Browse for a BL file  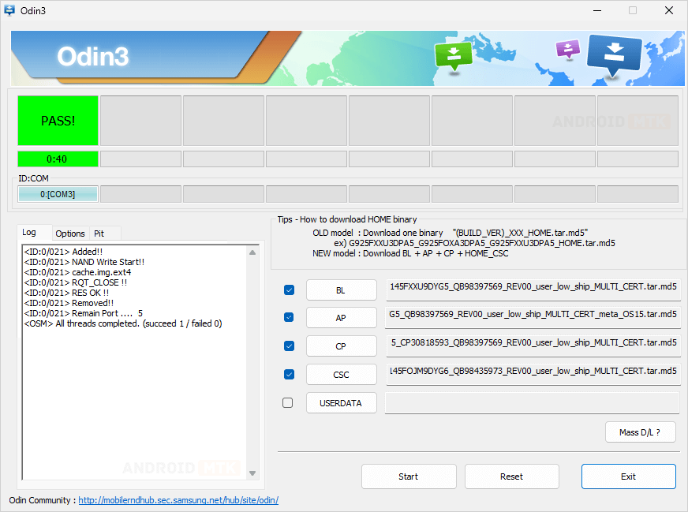coord(341,290)
